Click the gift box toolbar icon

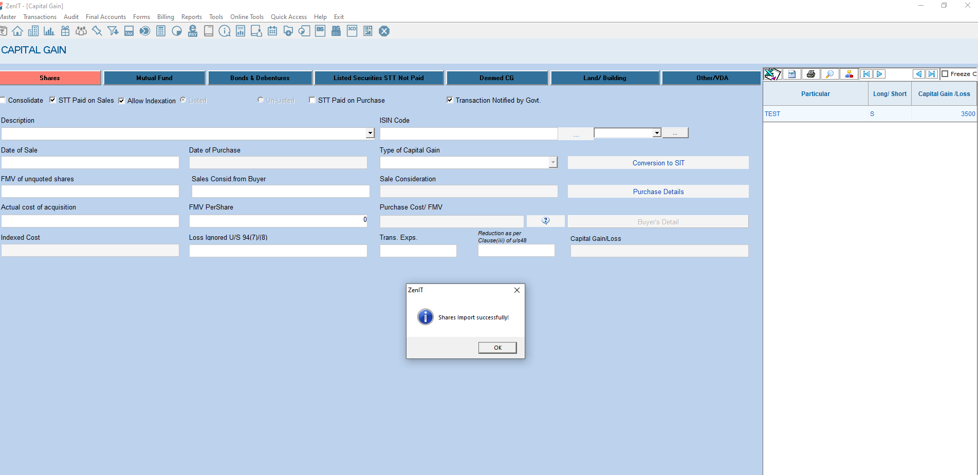65,31
